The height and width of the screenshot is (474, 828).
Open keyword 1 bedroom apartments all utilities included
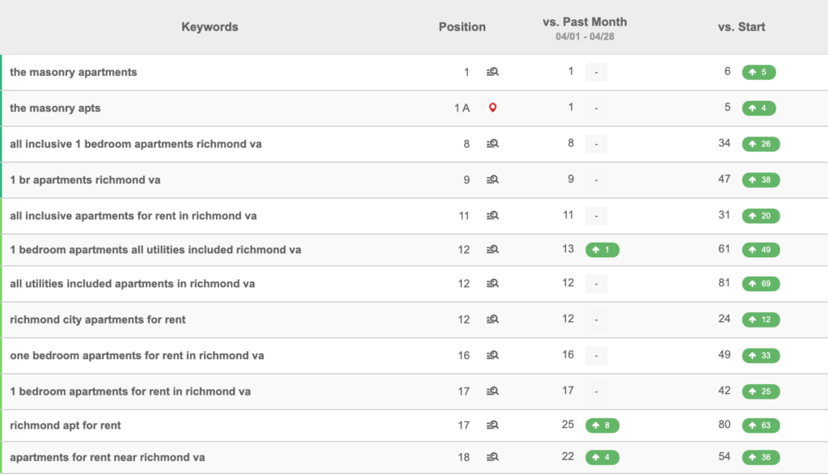155,250
